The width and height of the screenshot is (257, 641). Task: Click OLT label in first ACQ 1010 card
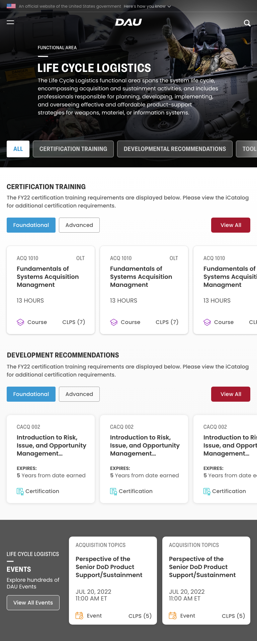[80, 258]
